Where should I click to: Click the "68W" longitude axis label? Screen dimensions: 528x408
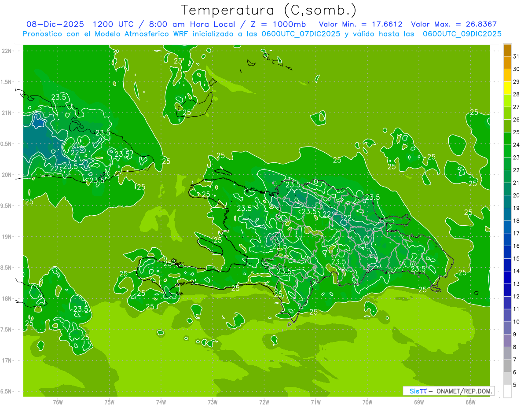(x=470, y=402)
